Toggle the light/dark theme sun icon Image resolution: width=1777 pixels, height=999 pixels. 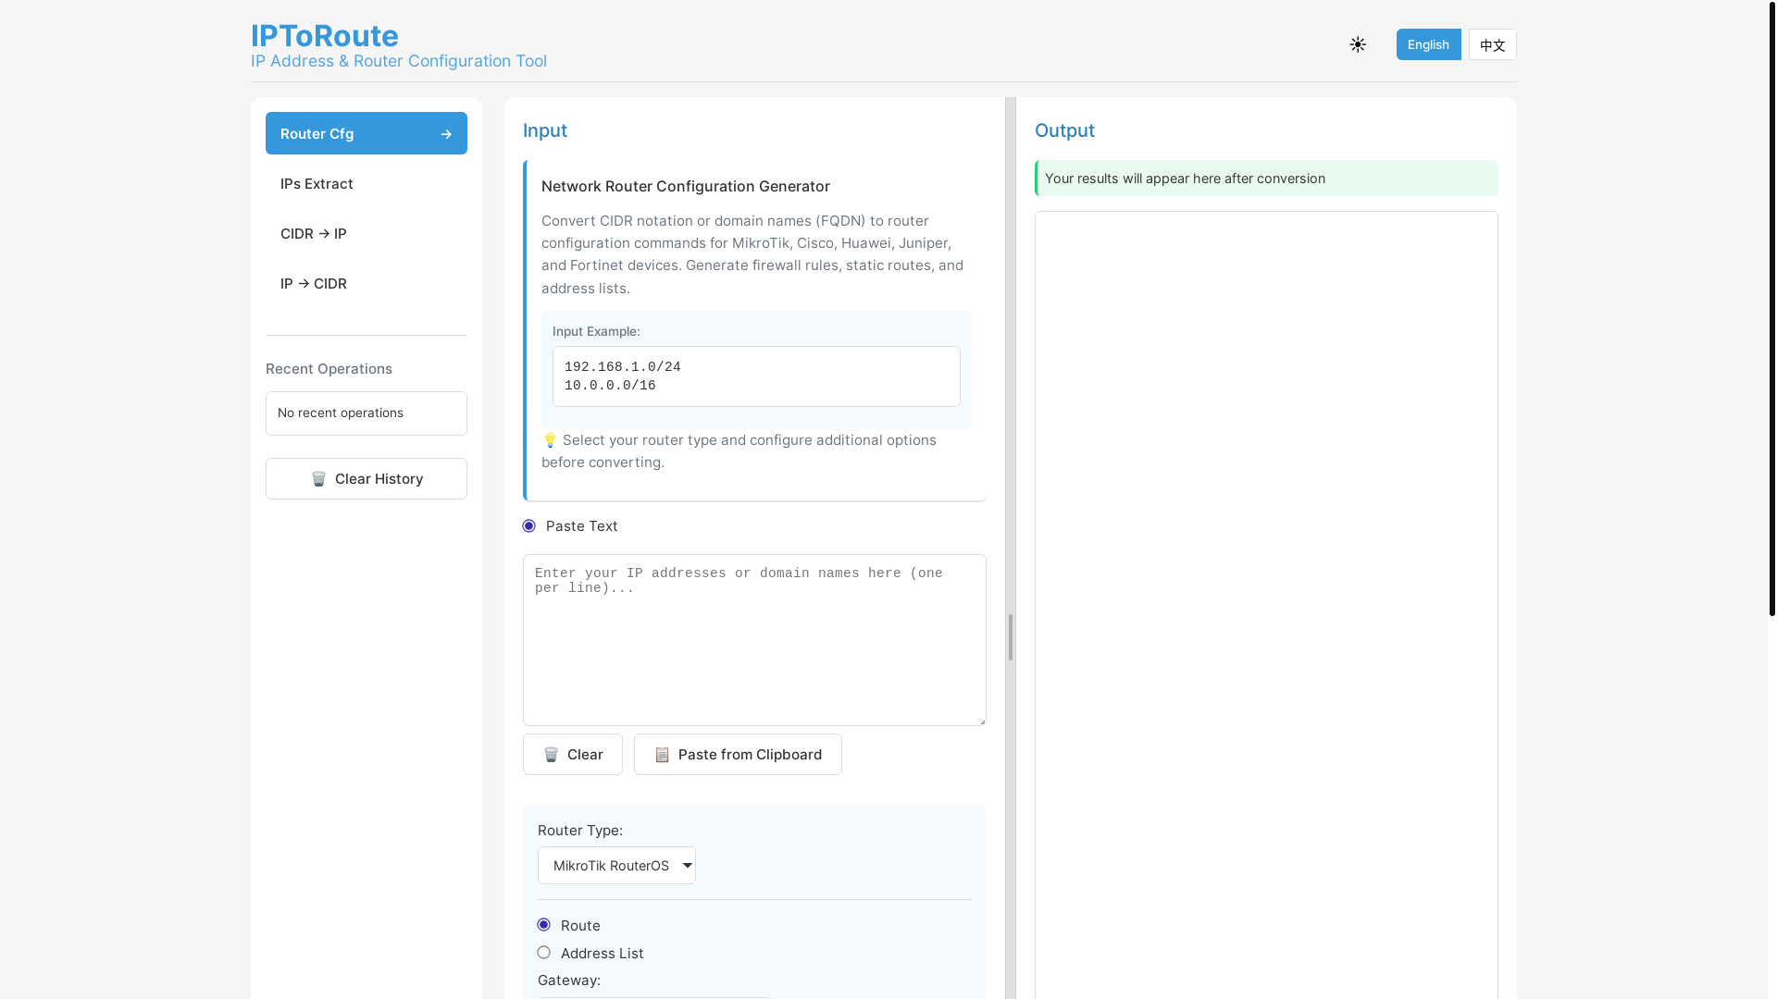pyautogui.click(x=1358, y=44)
